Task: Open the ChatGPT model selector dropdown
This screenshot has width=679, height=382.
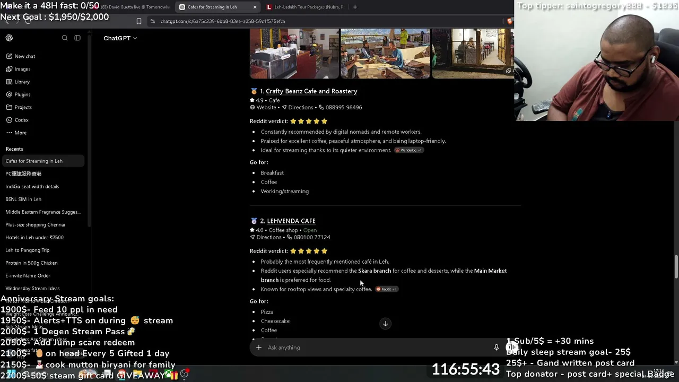Action: click(x=120, y=38)
